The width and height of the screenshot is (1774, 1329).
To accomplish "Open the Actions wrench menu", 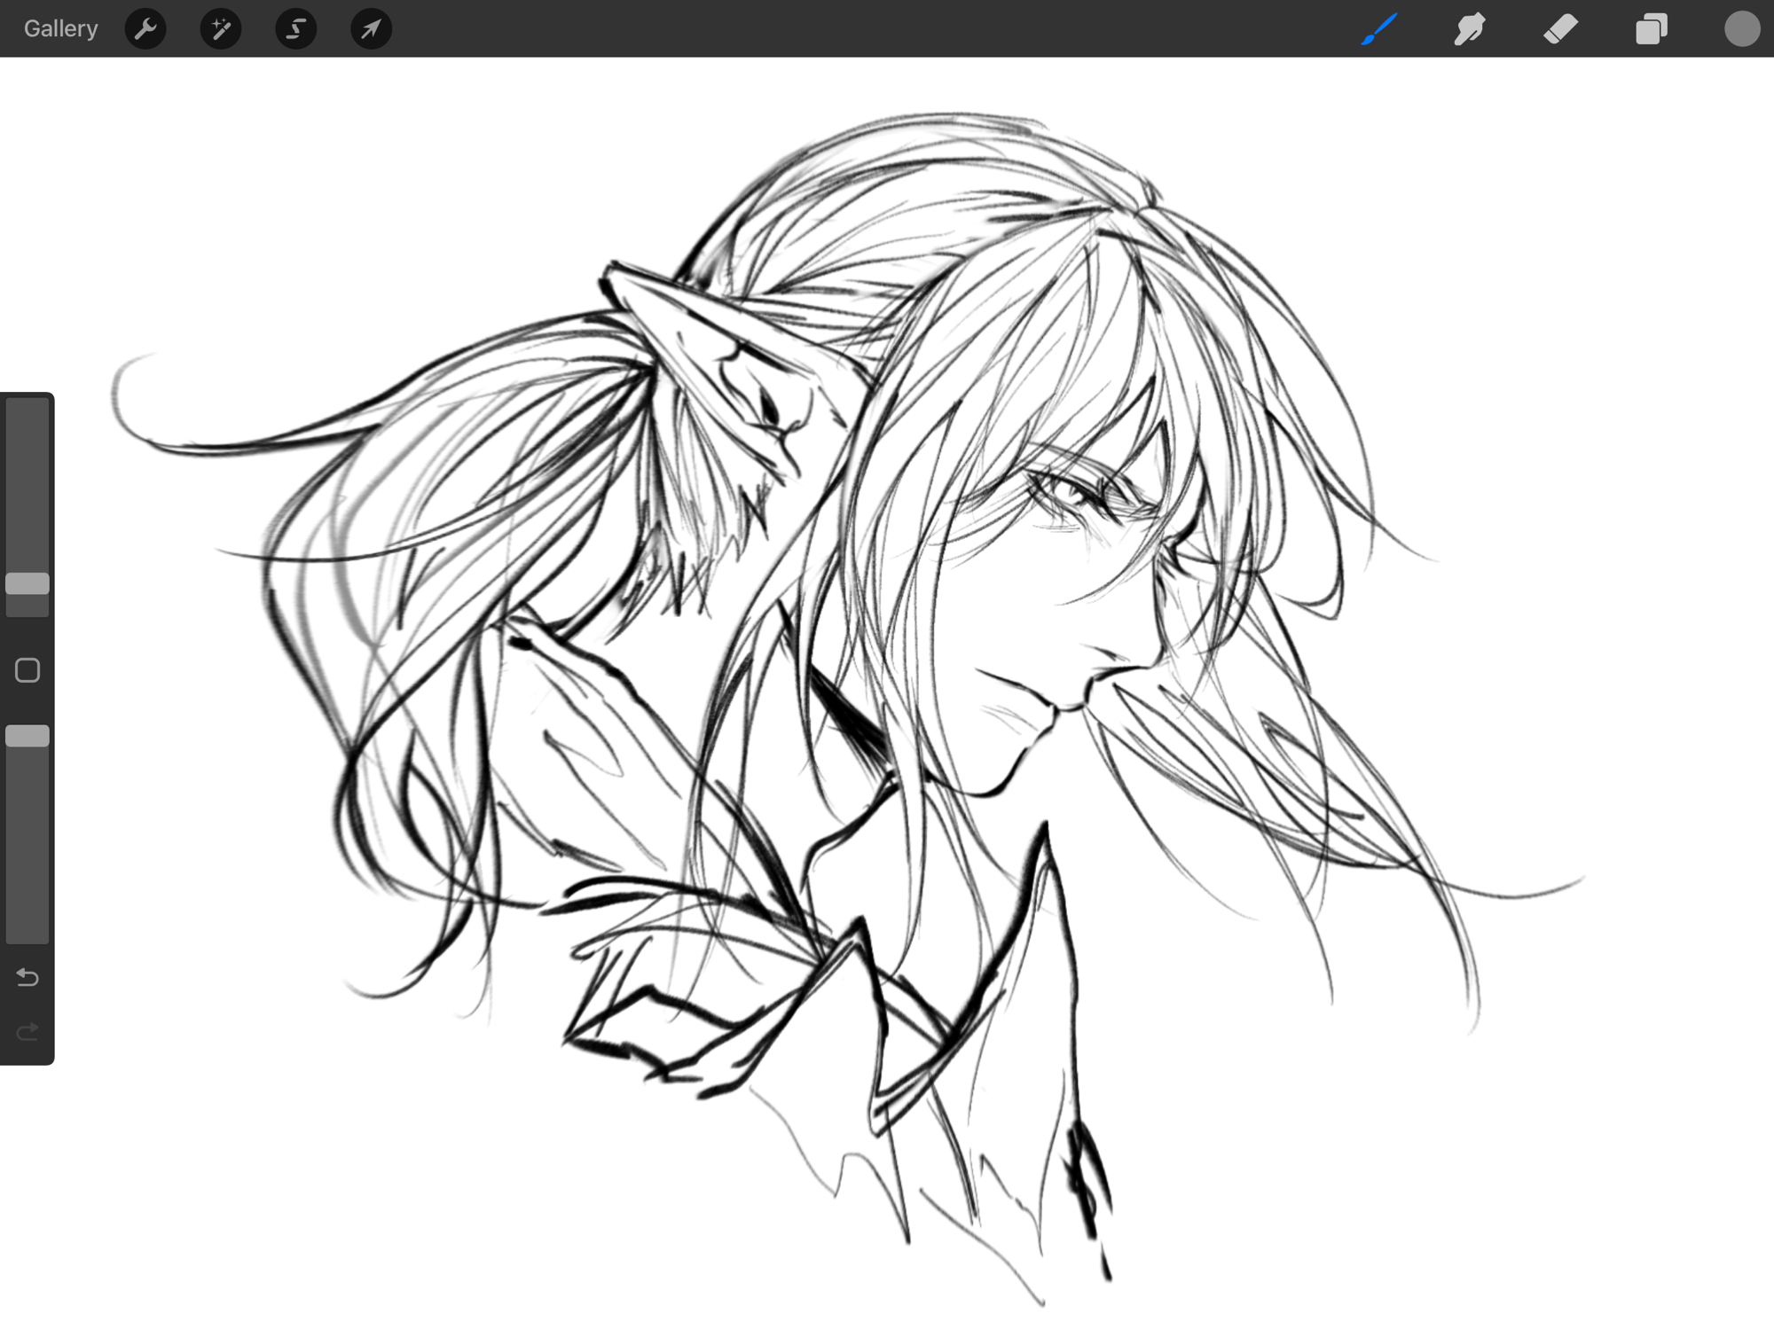I will coord(145,28).
